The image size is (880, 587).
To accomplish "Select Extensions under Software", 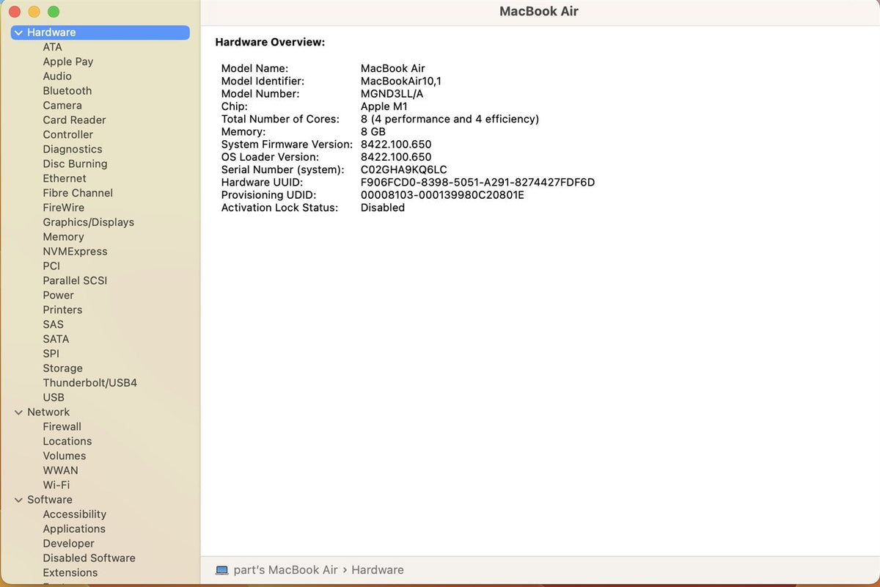I will pyautogui.click(x=70, y=573).
